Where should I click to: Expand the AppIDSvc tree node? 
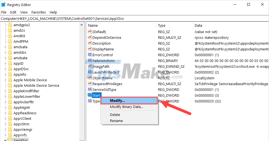pyautogui.click(x=5, y=69)
